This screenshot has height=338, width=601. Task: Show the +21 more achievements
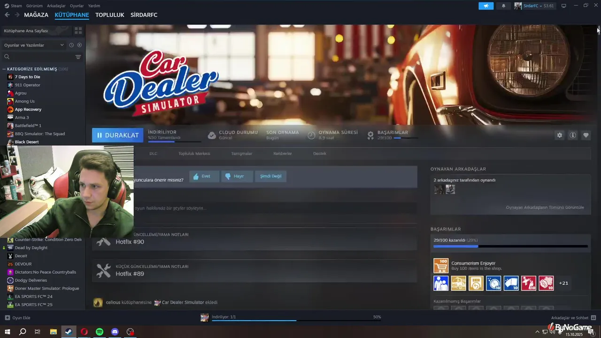[x=563, y=283]
